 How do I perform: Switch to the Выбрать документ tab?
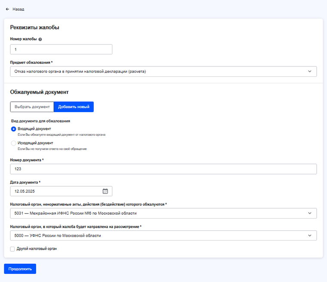click(32, 107)
